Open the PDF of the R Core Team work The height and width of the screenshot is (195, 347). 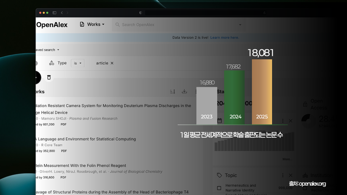point(64,151)
